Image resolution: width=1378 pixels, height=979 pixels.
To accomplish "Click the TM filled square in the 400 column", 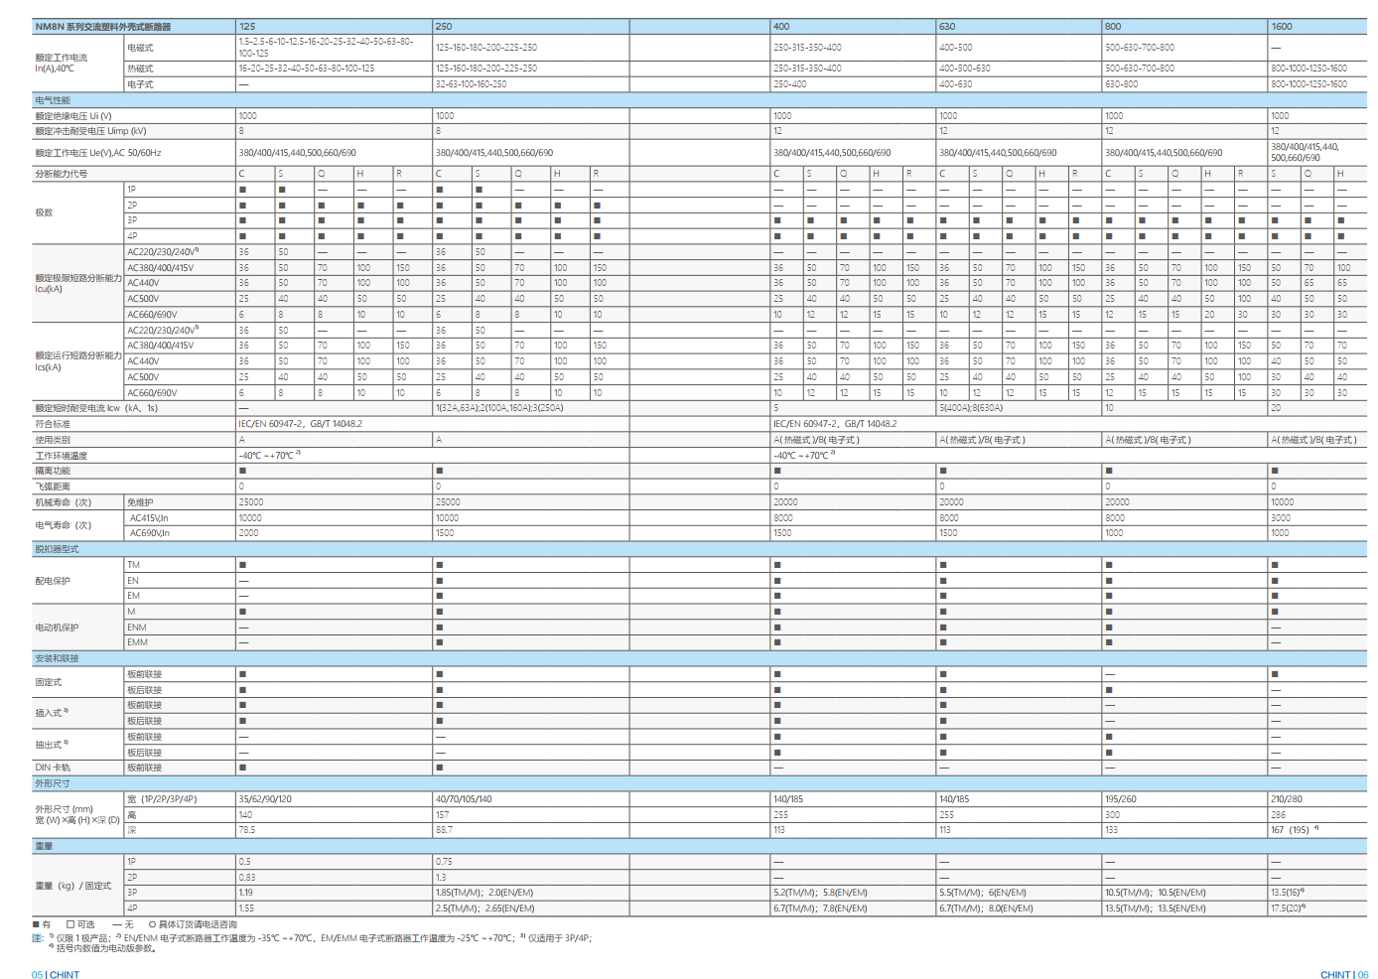I will pos(777,565).
